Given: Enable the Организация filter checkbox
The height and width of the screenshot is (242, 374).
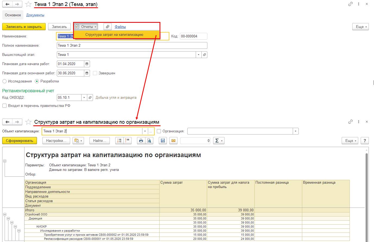Looking at the screenshot, I should (159, 131).
